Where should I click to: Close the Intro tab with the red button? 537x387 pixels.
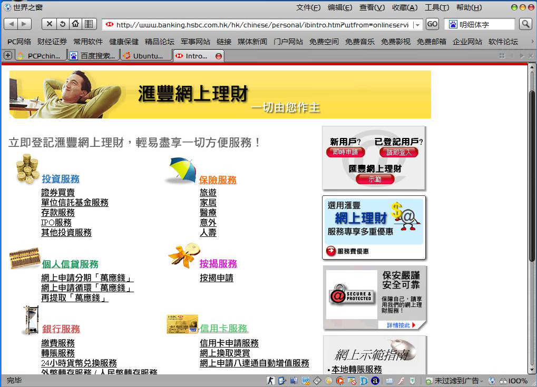[219, 56]
